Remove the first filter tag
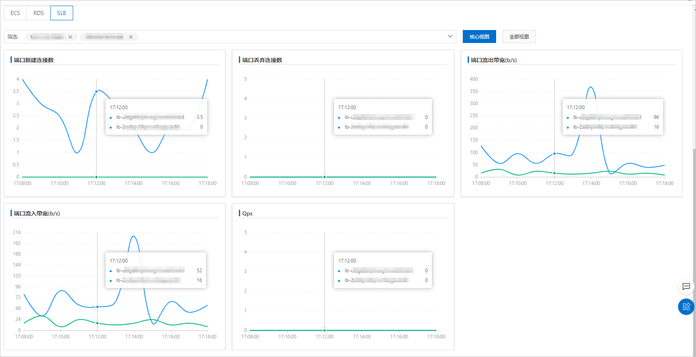 tap(70, 37)
